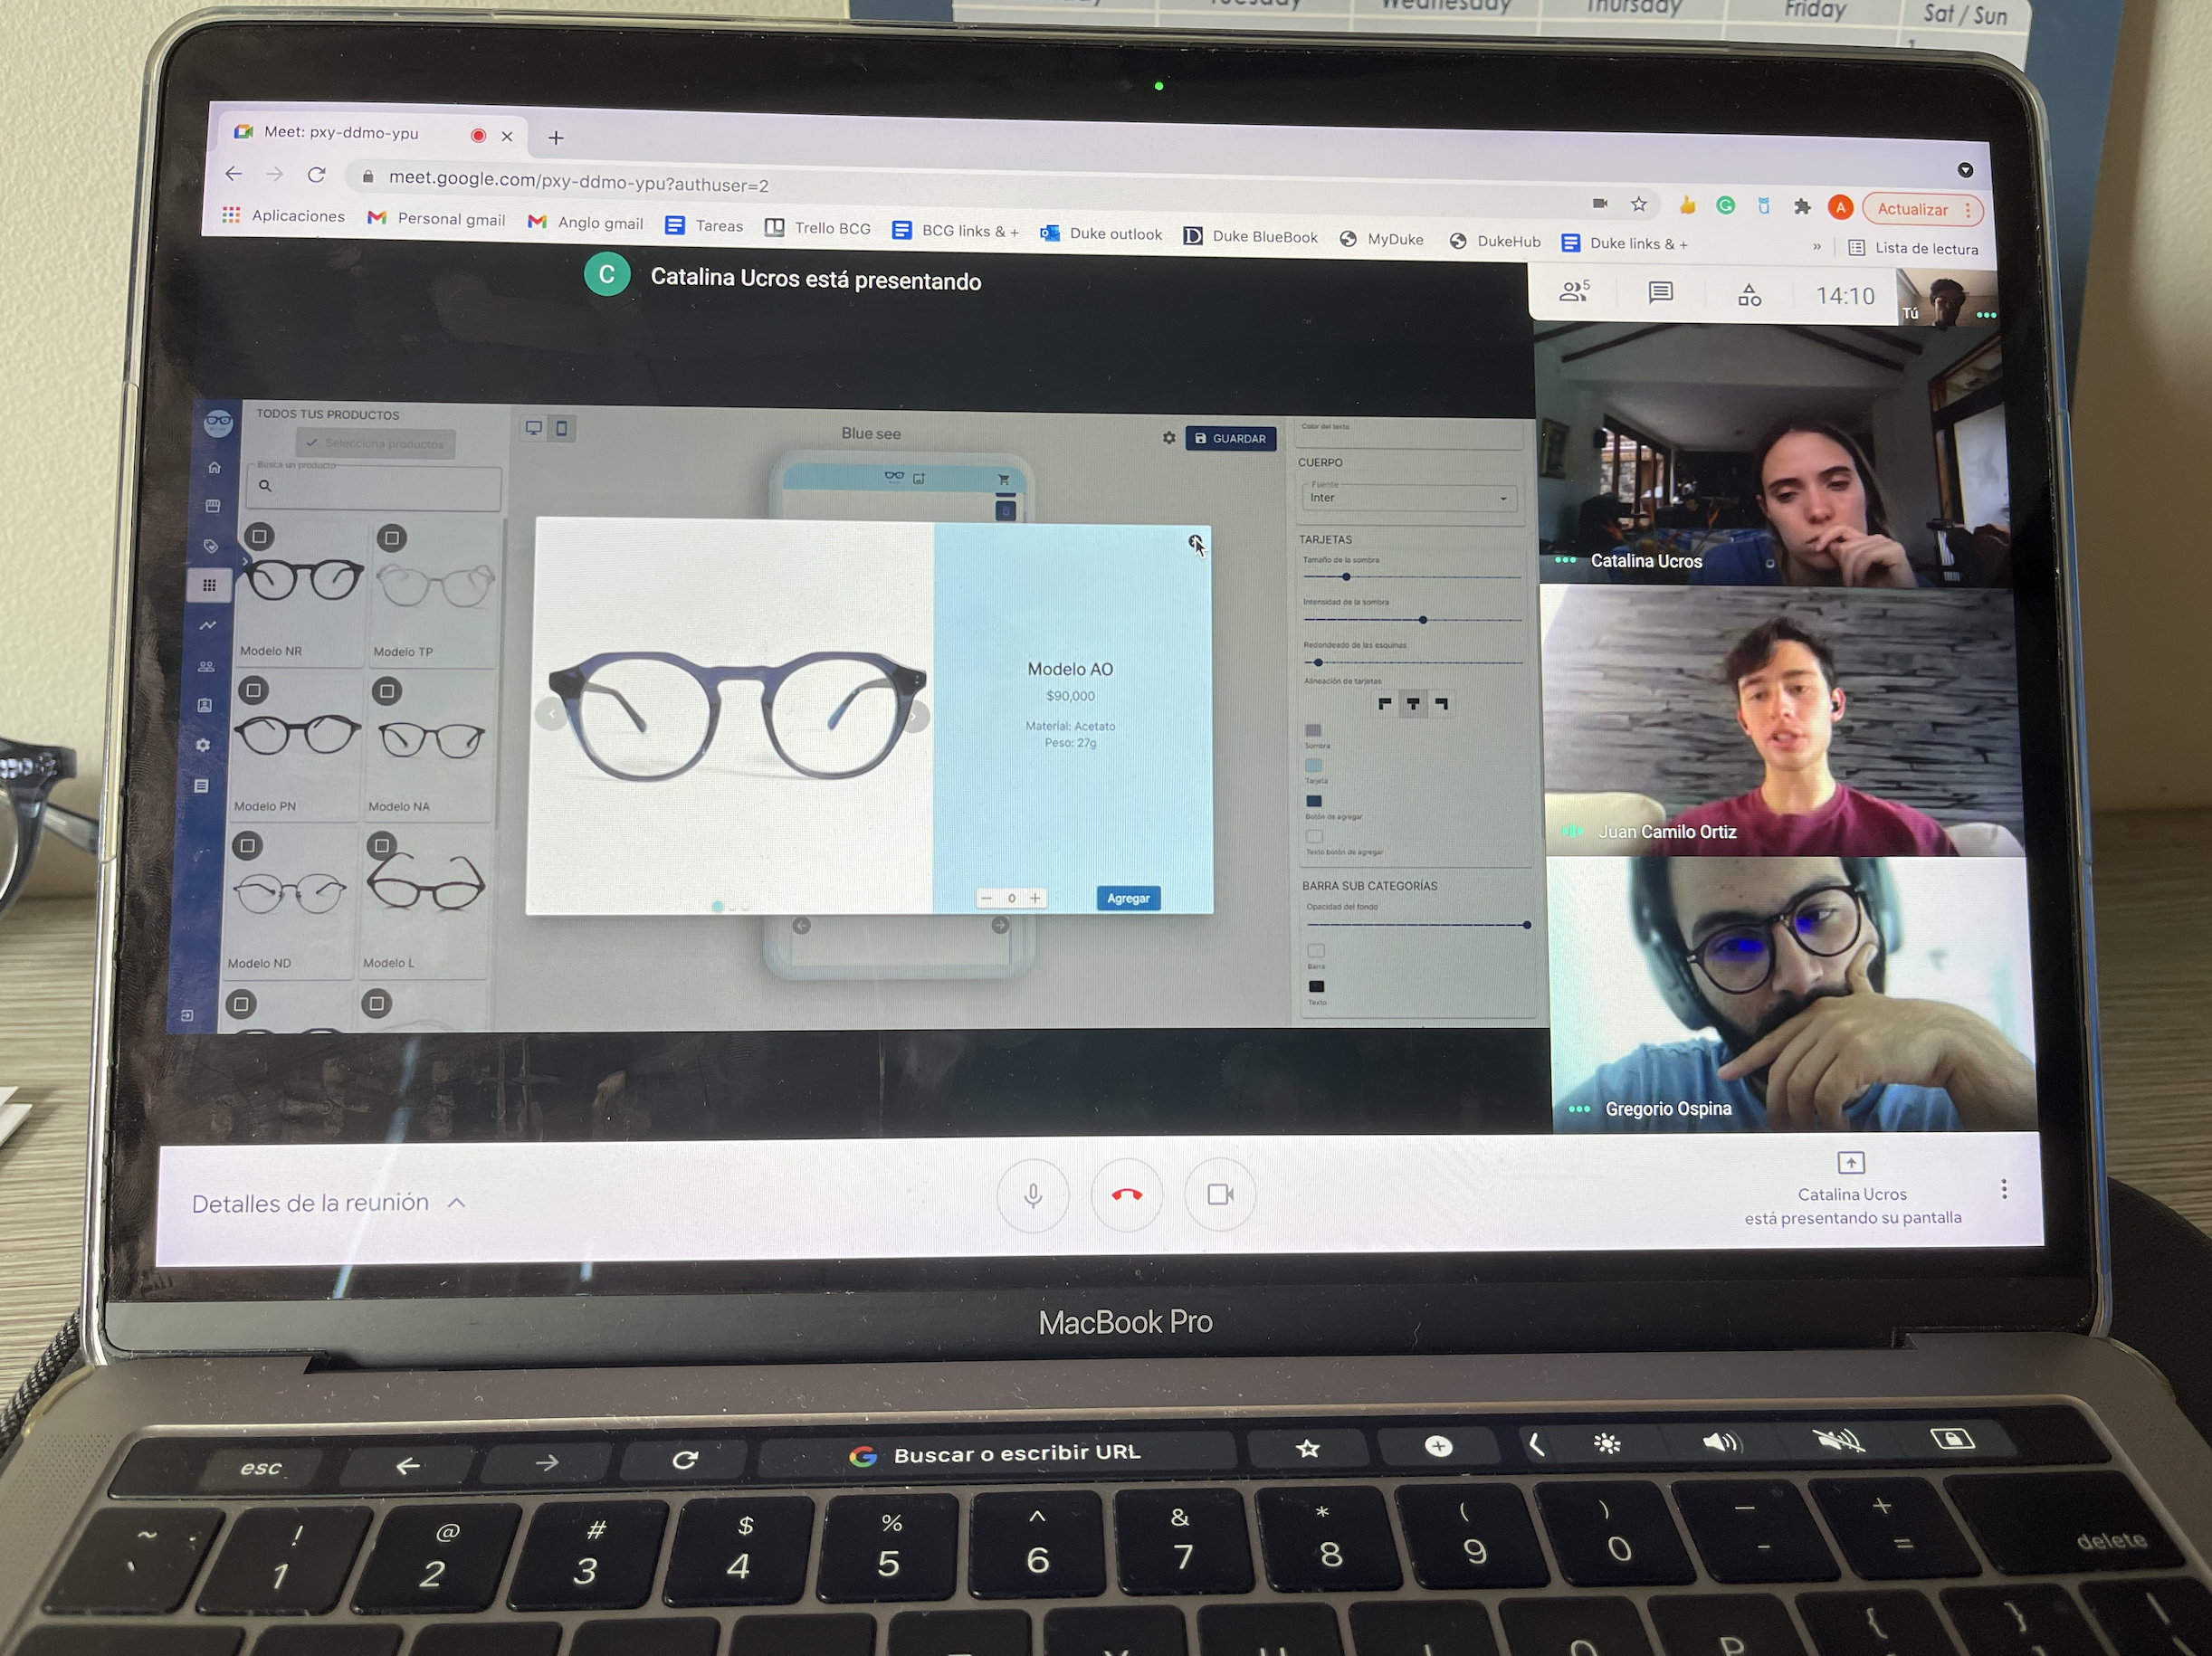Increase quantity with the plus stepper
Image resolution: width=2212 pixels, height=1656 pixels.
pos(1035,898)
